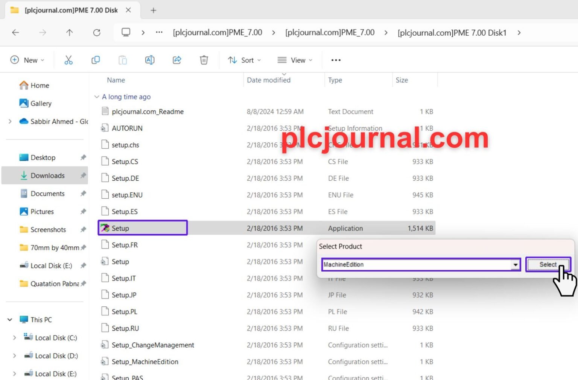The width and height of the screenshot is (578, 380).
Task: Add a new tab with plus button
Action: click(x=153, y=11)
